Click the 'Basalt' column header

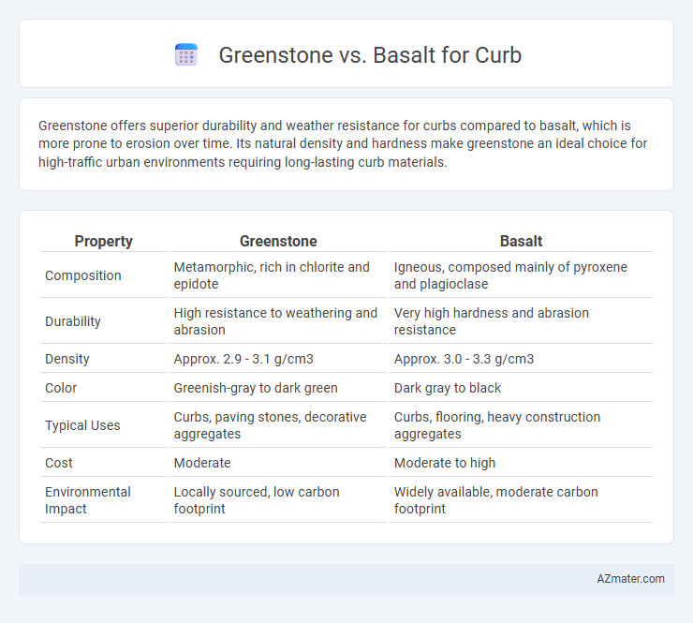click(521, 241)
